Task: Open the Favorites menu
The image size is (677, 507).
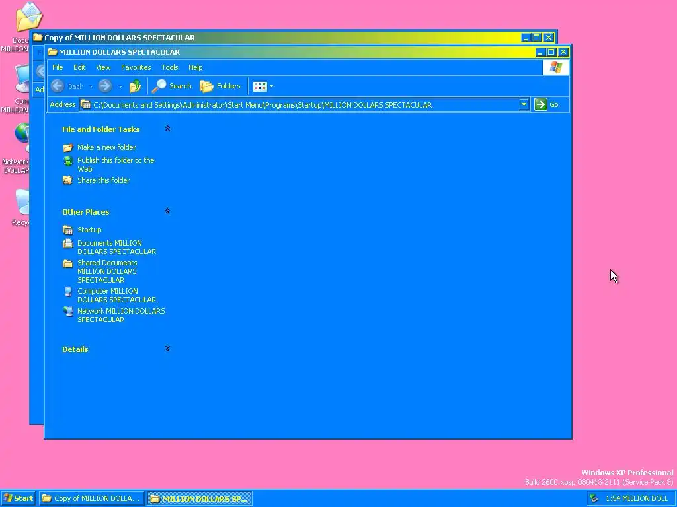Action: 136,67
